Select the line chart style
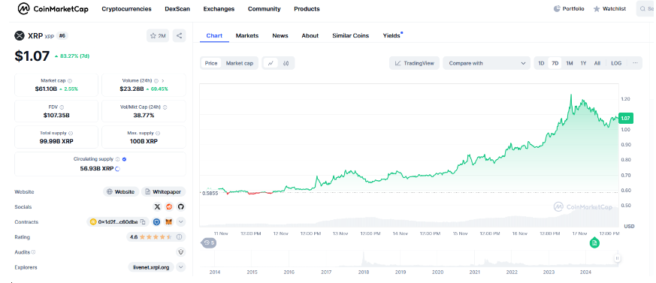Viewport: 656px width, 283px height. [271, 63]
